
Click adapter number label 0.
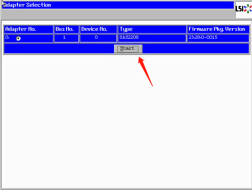[x=7, y=37]
